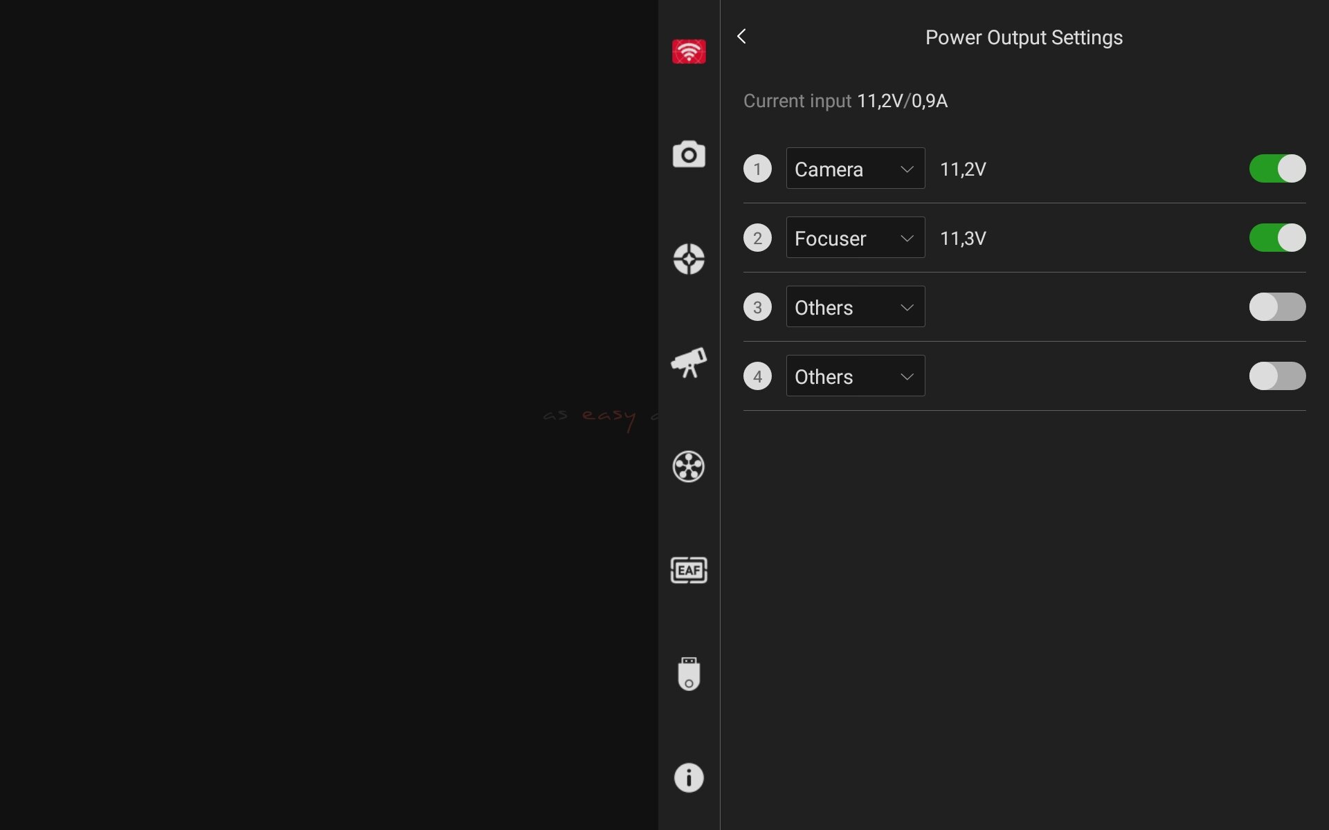This screenshot has height=830, width=1329.
Task: Turn off power output 1 Camera
Action: [1276, 169]
